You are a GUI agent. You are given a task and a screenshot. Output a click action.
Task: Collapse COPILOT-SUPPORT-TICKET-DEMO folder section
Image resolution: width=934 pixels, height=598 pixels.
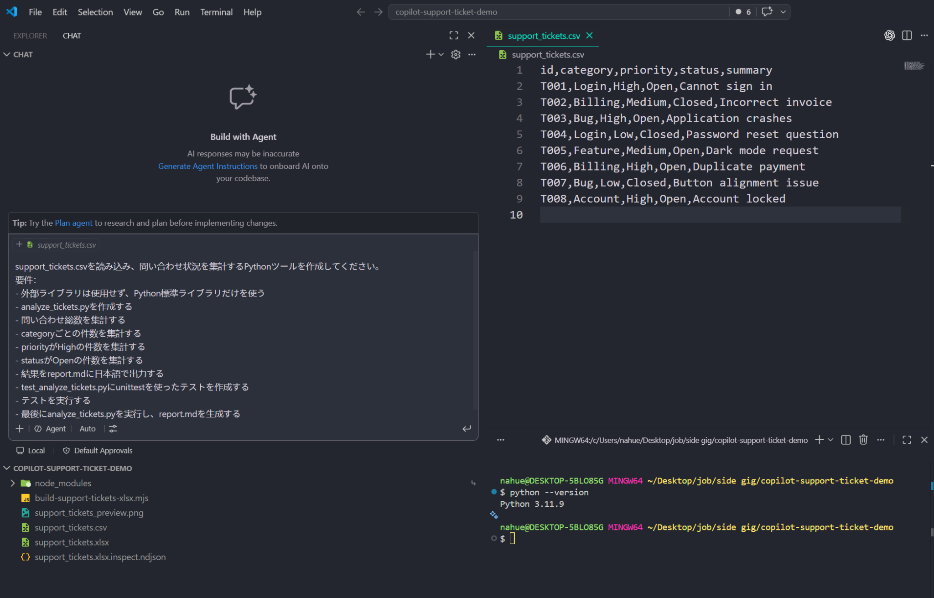68,468
